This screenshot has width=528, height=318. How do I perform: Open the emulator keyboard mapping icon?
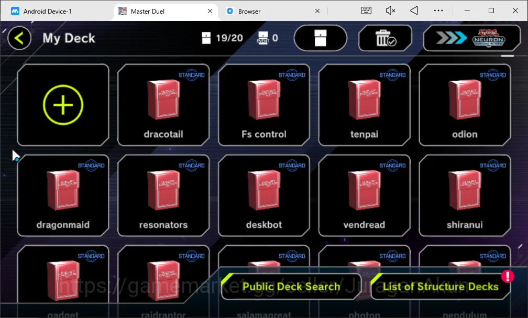[x=366, y=10]
